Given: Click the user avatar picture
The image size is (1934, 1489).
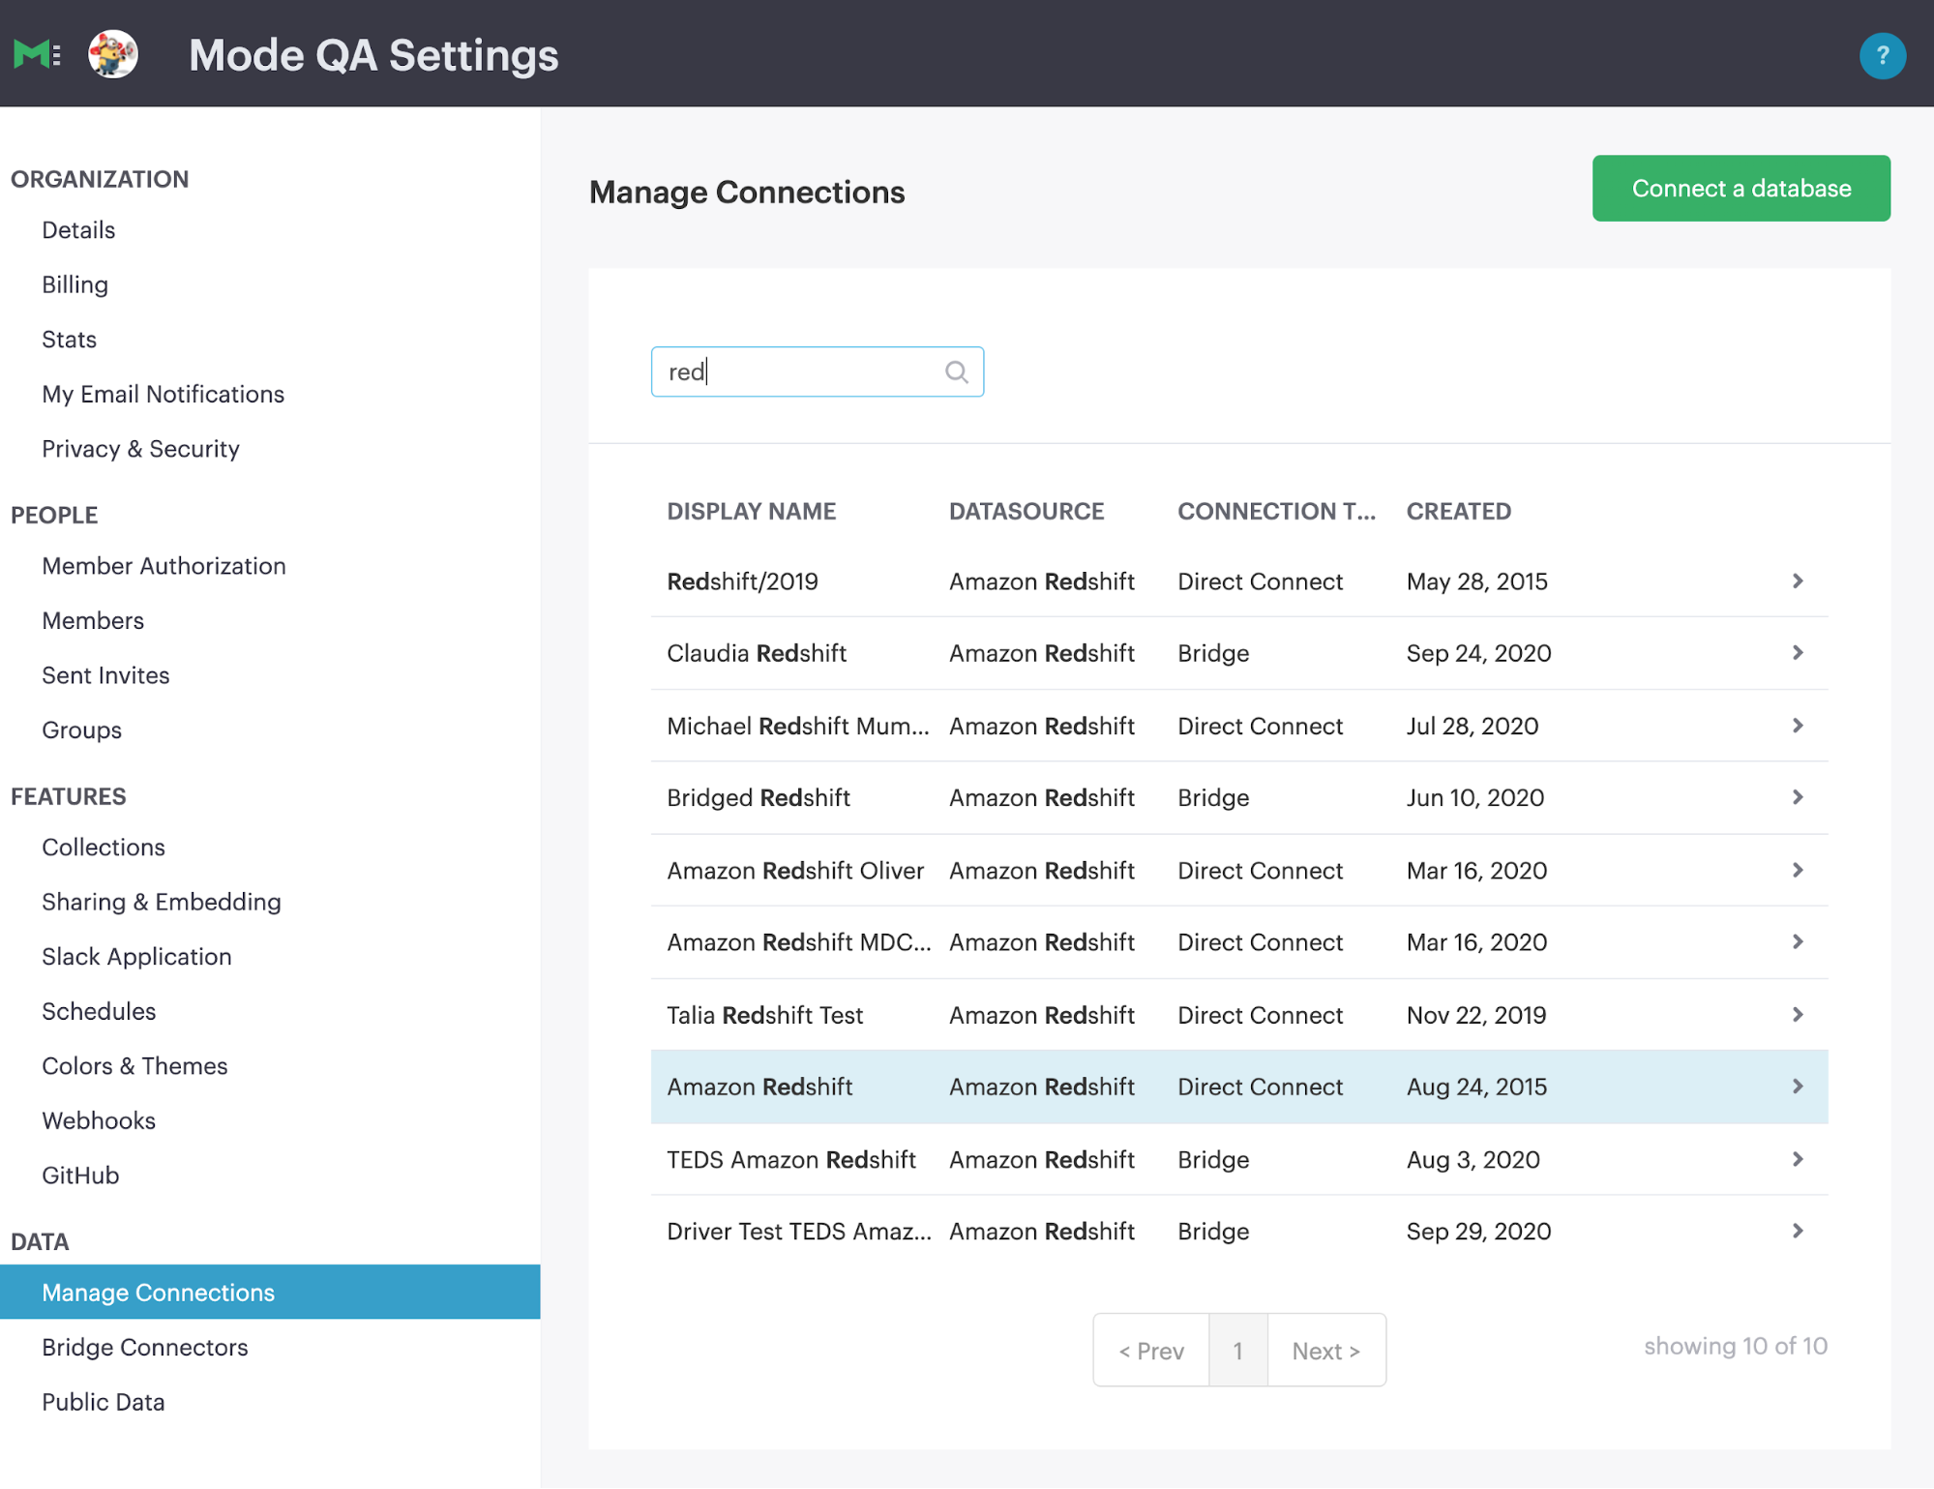Looking at the screenshot, I should pos(113,54).
